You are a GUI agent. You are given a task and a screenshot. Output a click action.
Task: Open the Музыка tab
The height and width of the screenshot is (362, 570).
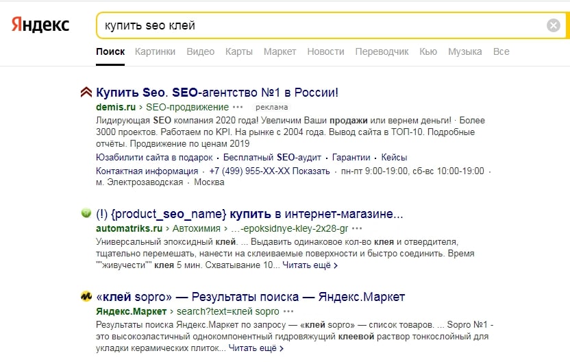(465, 51)
